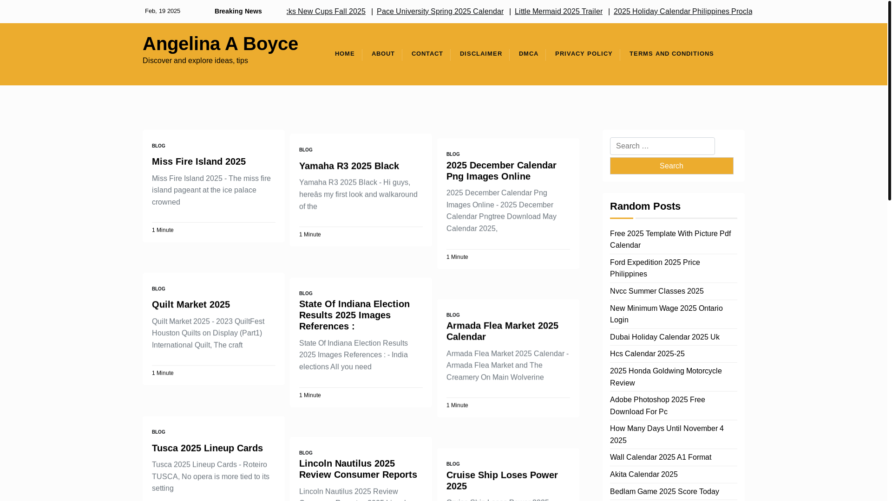The image size is (892, 501).
Task: Click 1 Minute under Miss Fire Island
Action: click(x=163, y=230)
